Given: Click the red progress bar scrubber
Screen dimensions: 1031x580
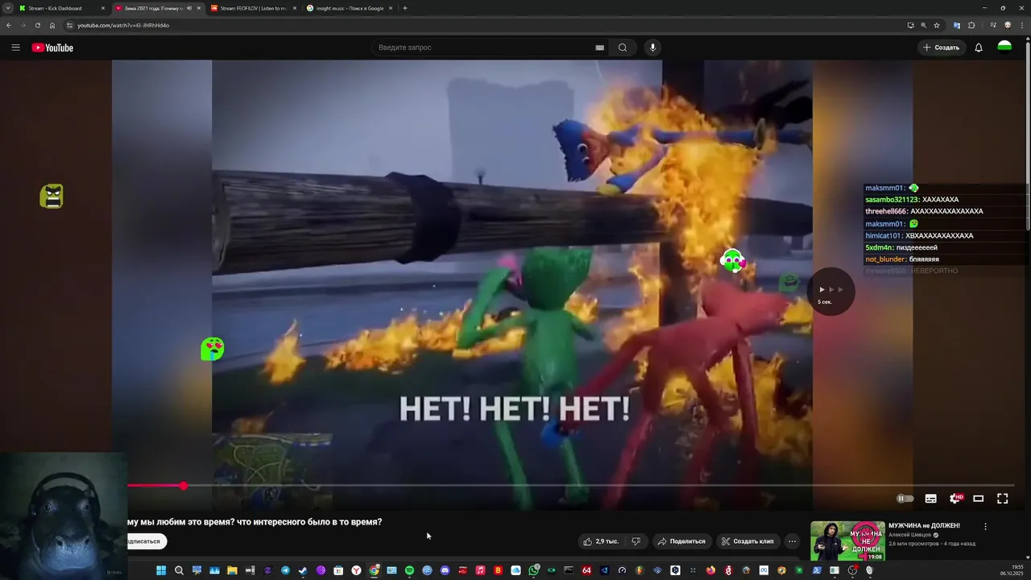Looking at the screenshot, I should click(184, 486).
